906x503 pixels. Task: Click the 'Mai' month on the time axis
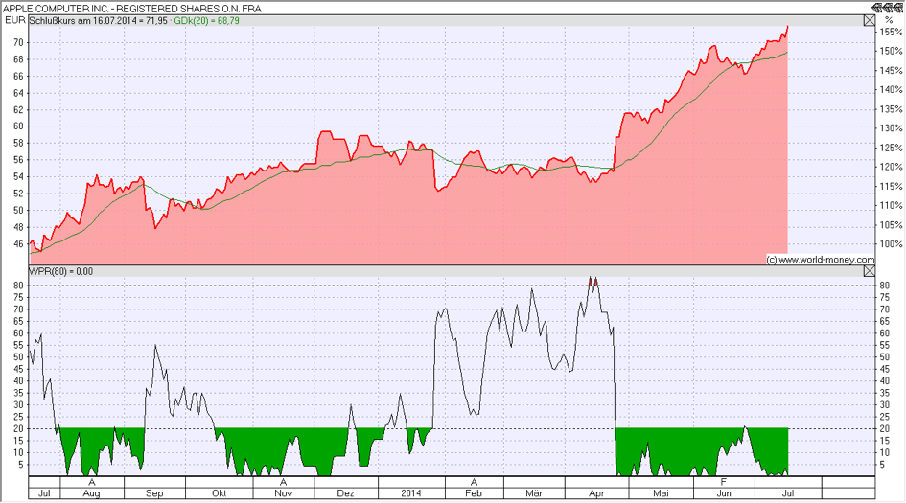[x=661, y=493]
